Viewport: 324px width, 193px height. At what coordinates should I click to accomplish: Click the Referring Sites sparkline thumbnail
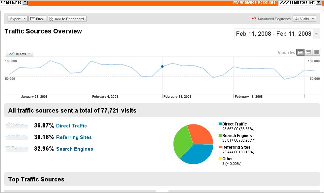(x=17, y=137)
